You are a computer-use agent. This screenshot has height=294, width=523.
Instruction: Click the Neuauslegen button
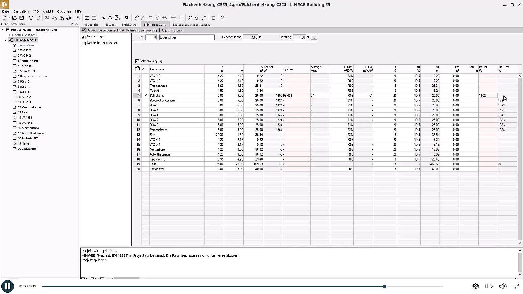[96, 36]
